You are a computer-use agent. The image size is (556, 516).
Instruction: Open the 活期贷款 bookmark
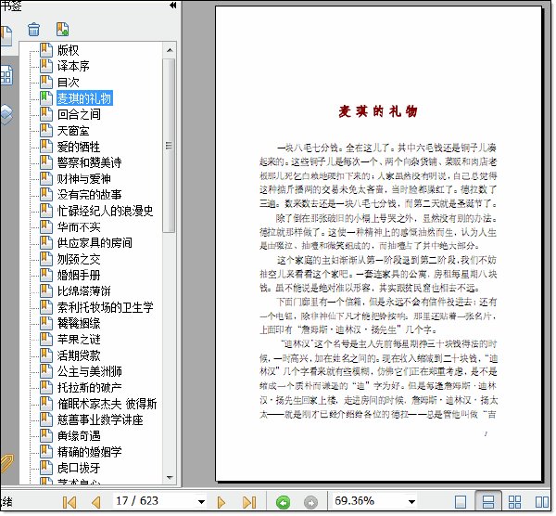tap(79, 355)
